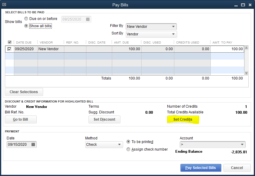Screen dimensions: 255x176
Task: Open the payment Method dropdown
Action: tap(119, 145)
